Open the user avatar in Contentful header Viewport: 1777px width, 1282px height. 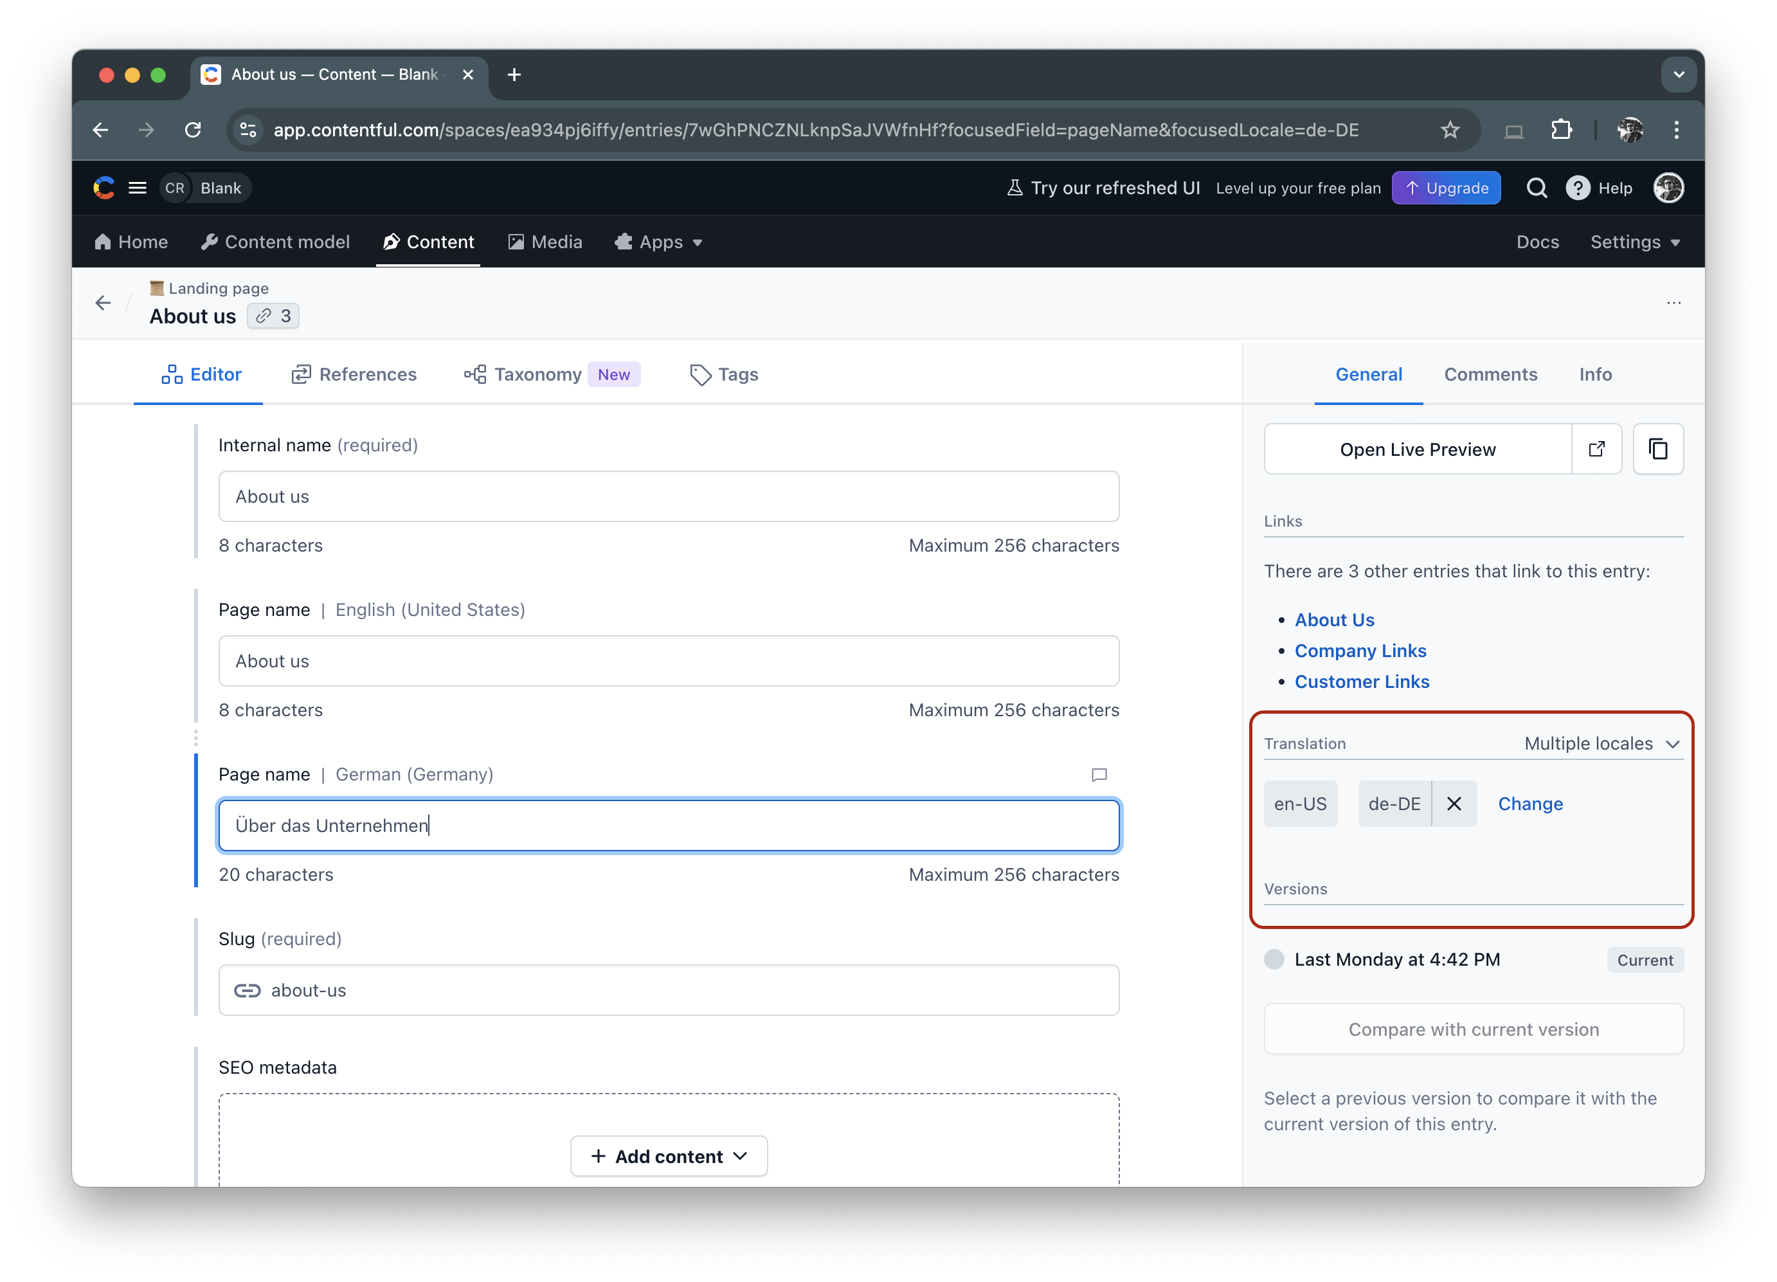point(1668,188)
